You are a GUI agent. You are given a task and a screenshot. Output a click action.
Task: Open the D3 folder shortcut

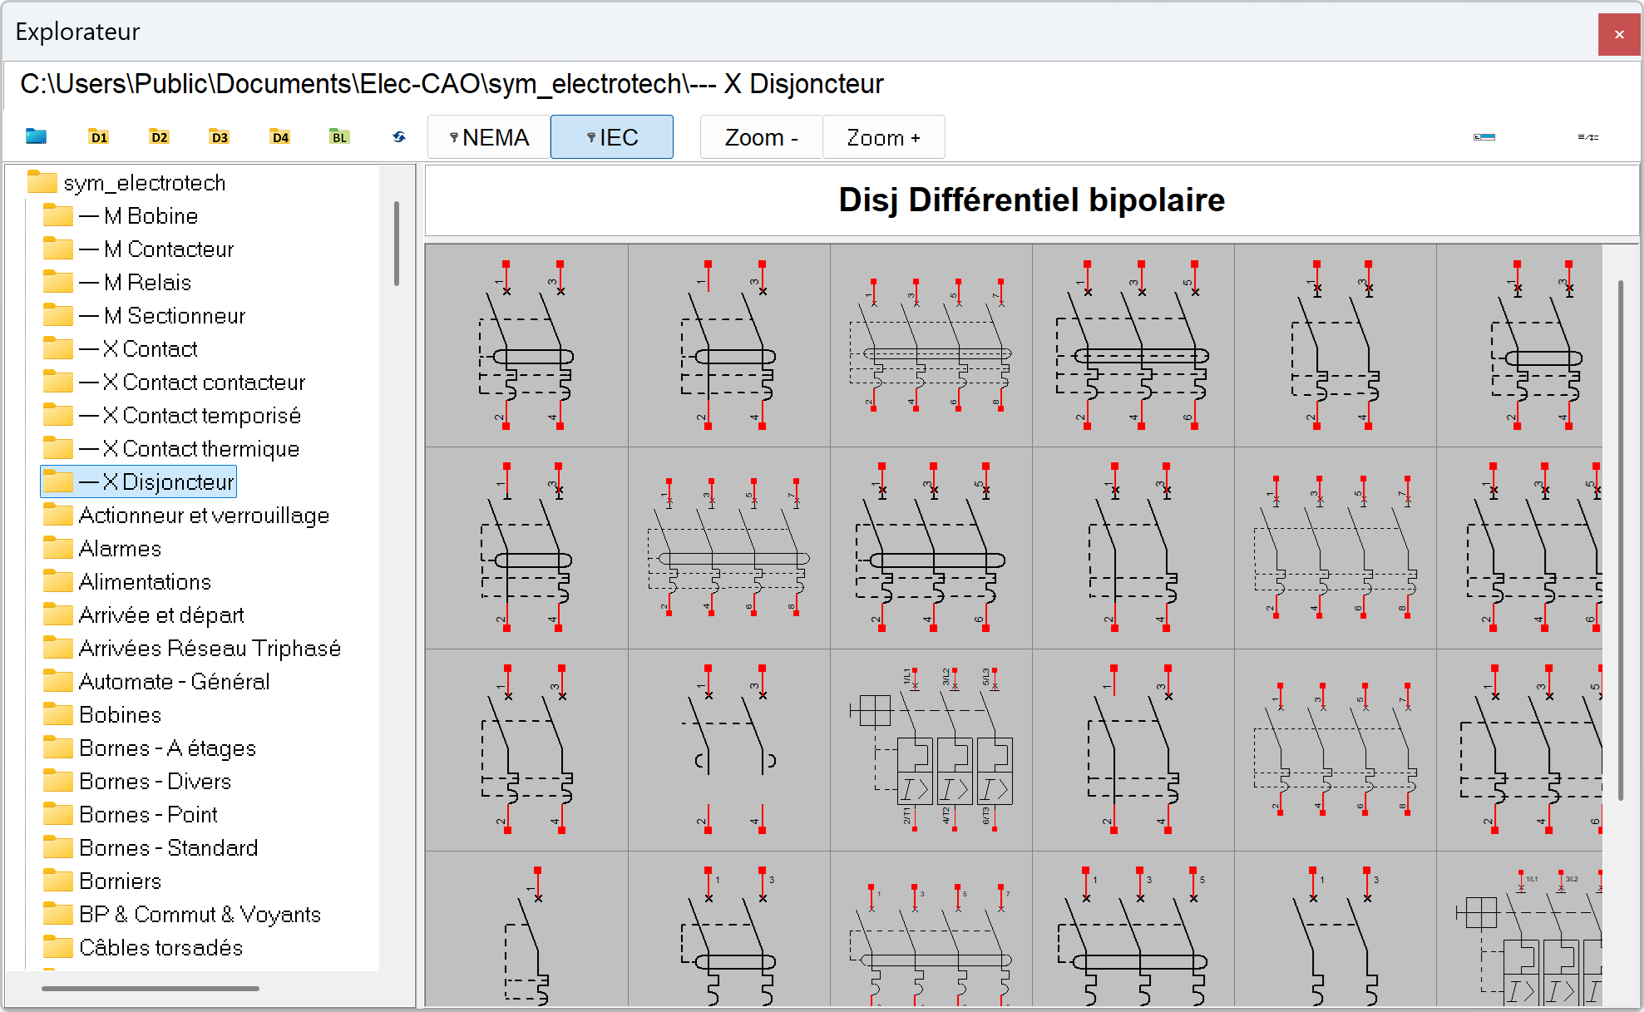click(220, 137)
